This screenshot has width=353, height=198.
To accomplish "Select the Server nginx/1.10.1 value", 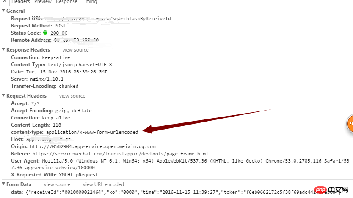I will [x=47, y=79].
